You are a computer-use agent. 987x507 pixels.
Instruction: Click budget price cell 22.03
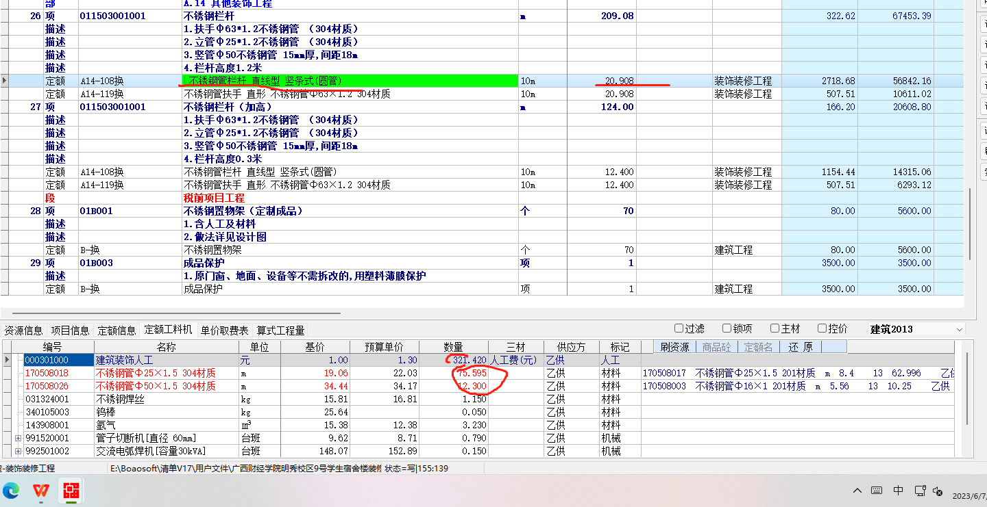[384, 373]
